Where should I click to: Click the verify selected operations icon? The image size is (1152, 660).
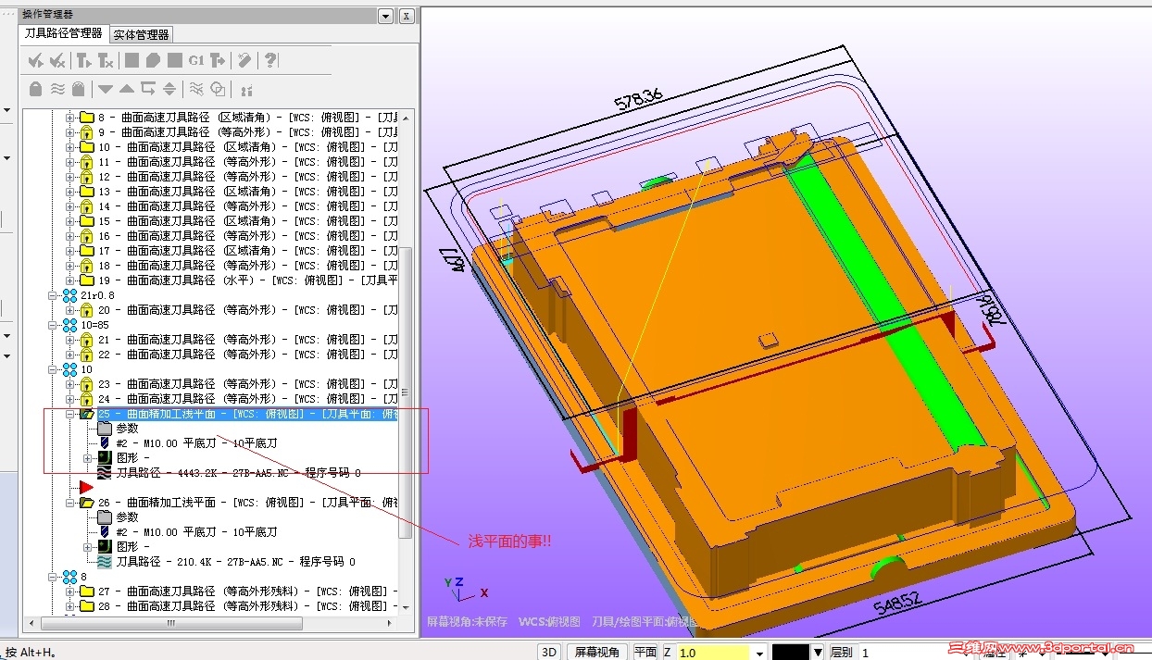tap(153, 61)
